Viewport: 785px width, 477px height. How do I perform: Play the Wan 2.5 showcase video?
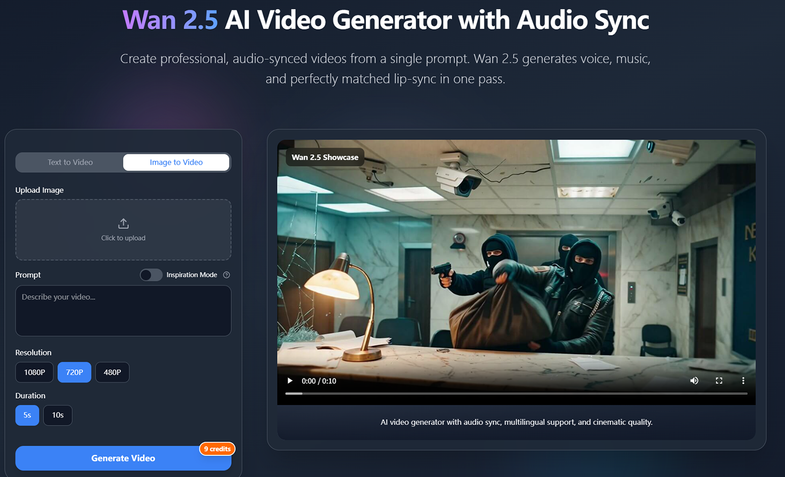[x=290, y=381]
